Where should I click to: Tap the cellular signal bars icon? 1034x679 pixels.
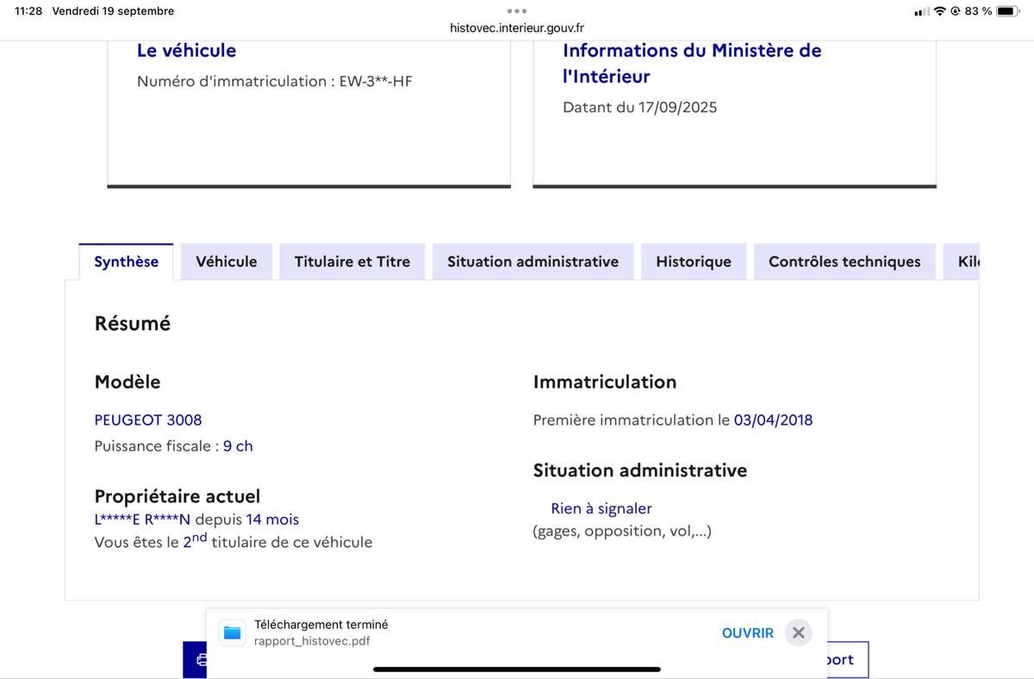(x=922, y=11)
